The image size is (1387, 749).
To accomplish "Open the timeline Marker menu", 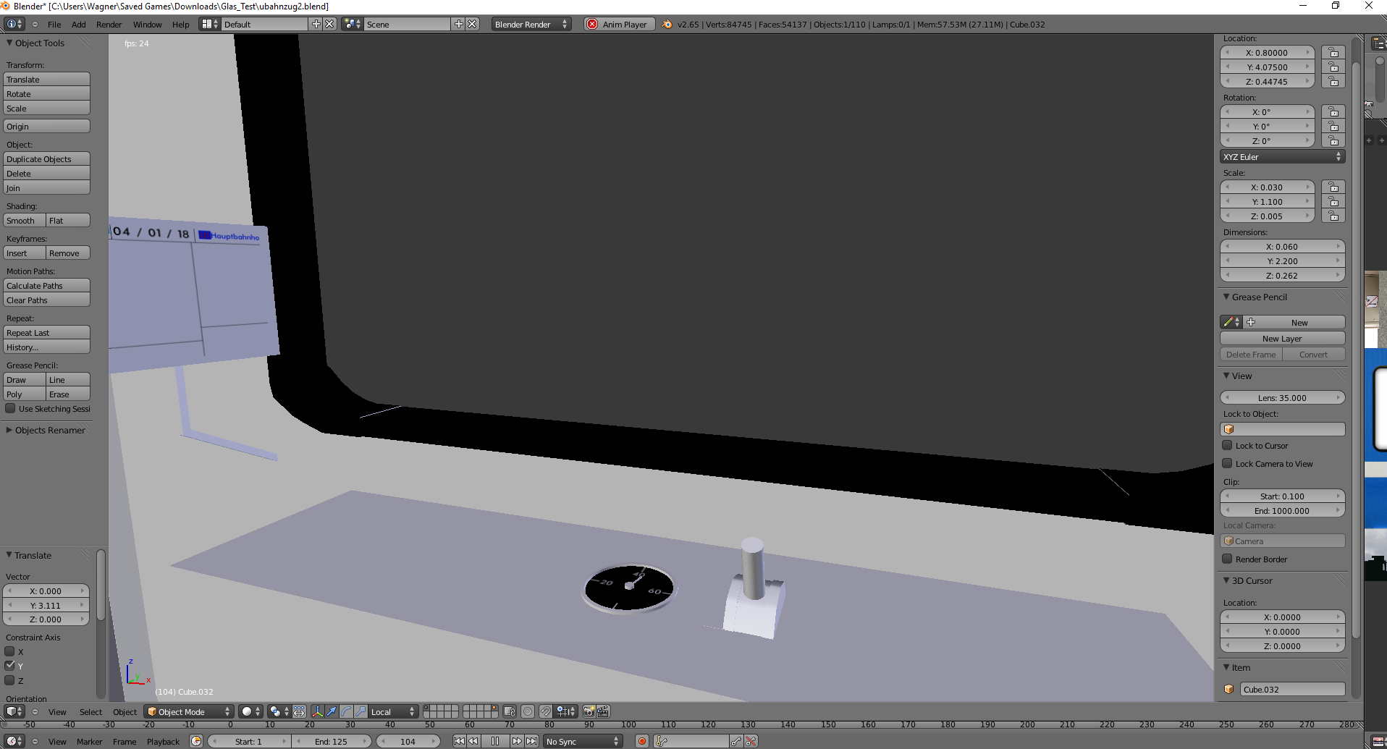I will tap(89, 741).
